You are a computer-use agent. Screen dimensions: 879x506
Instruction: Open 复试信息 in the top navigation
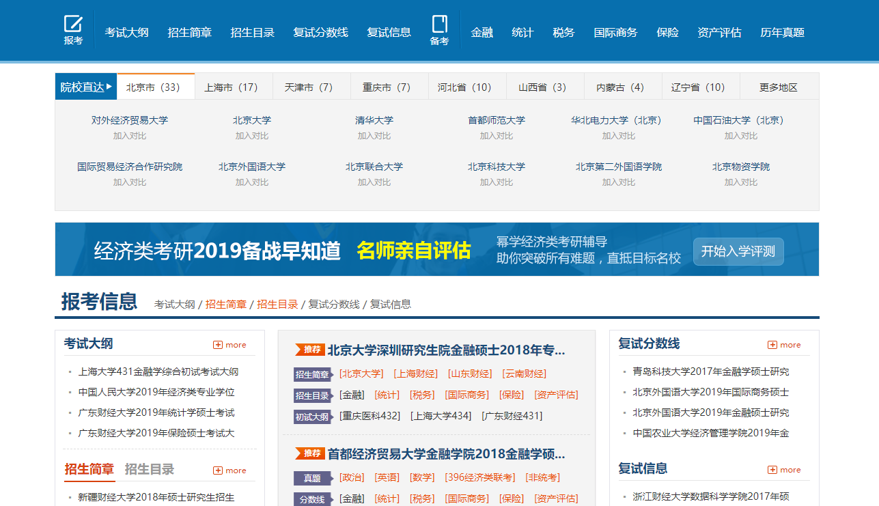click(x=389, y=32)
